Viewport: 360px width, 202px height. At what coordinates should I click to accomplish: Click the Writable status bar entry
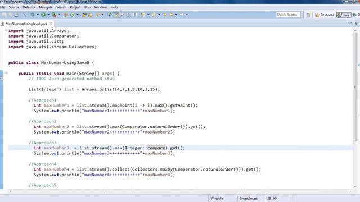coord(217,198)
